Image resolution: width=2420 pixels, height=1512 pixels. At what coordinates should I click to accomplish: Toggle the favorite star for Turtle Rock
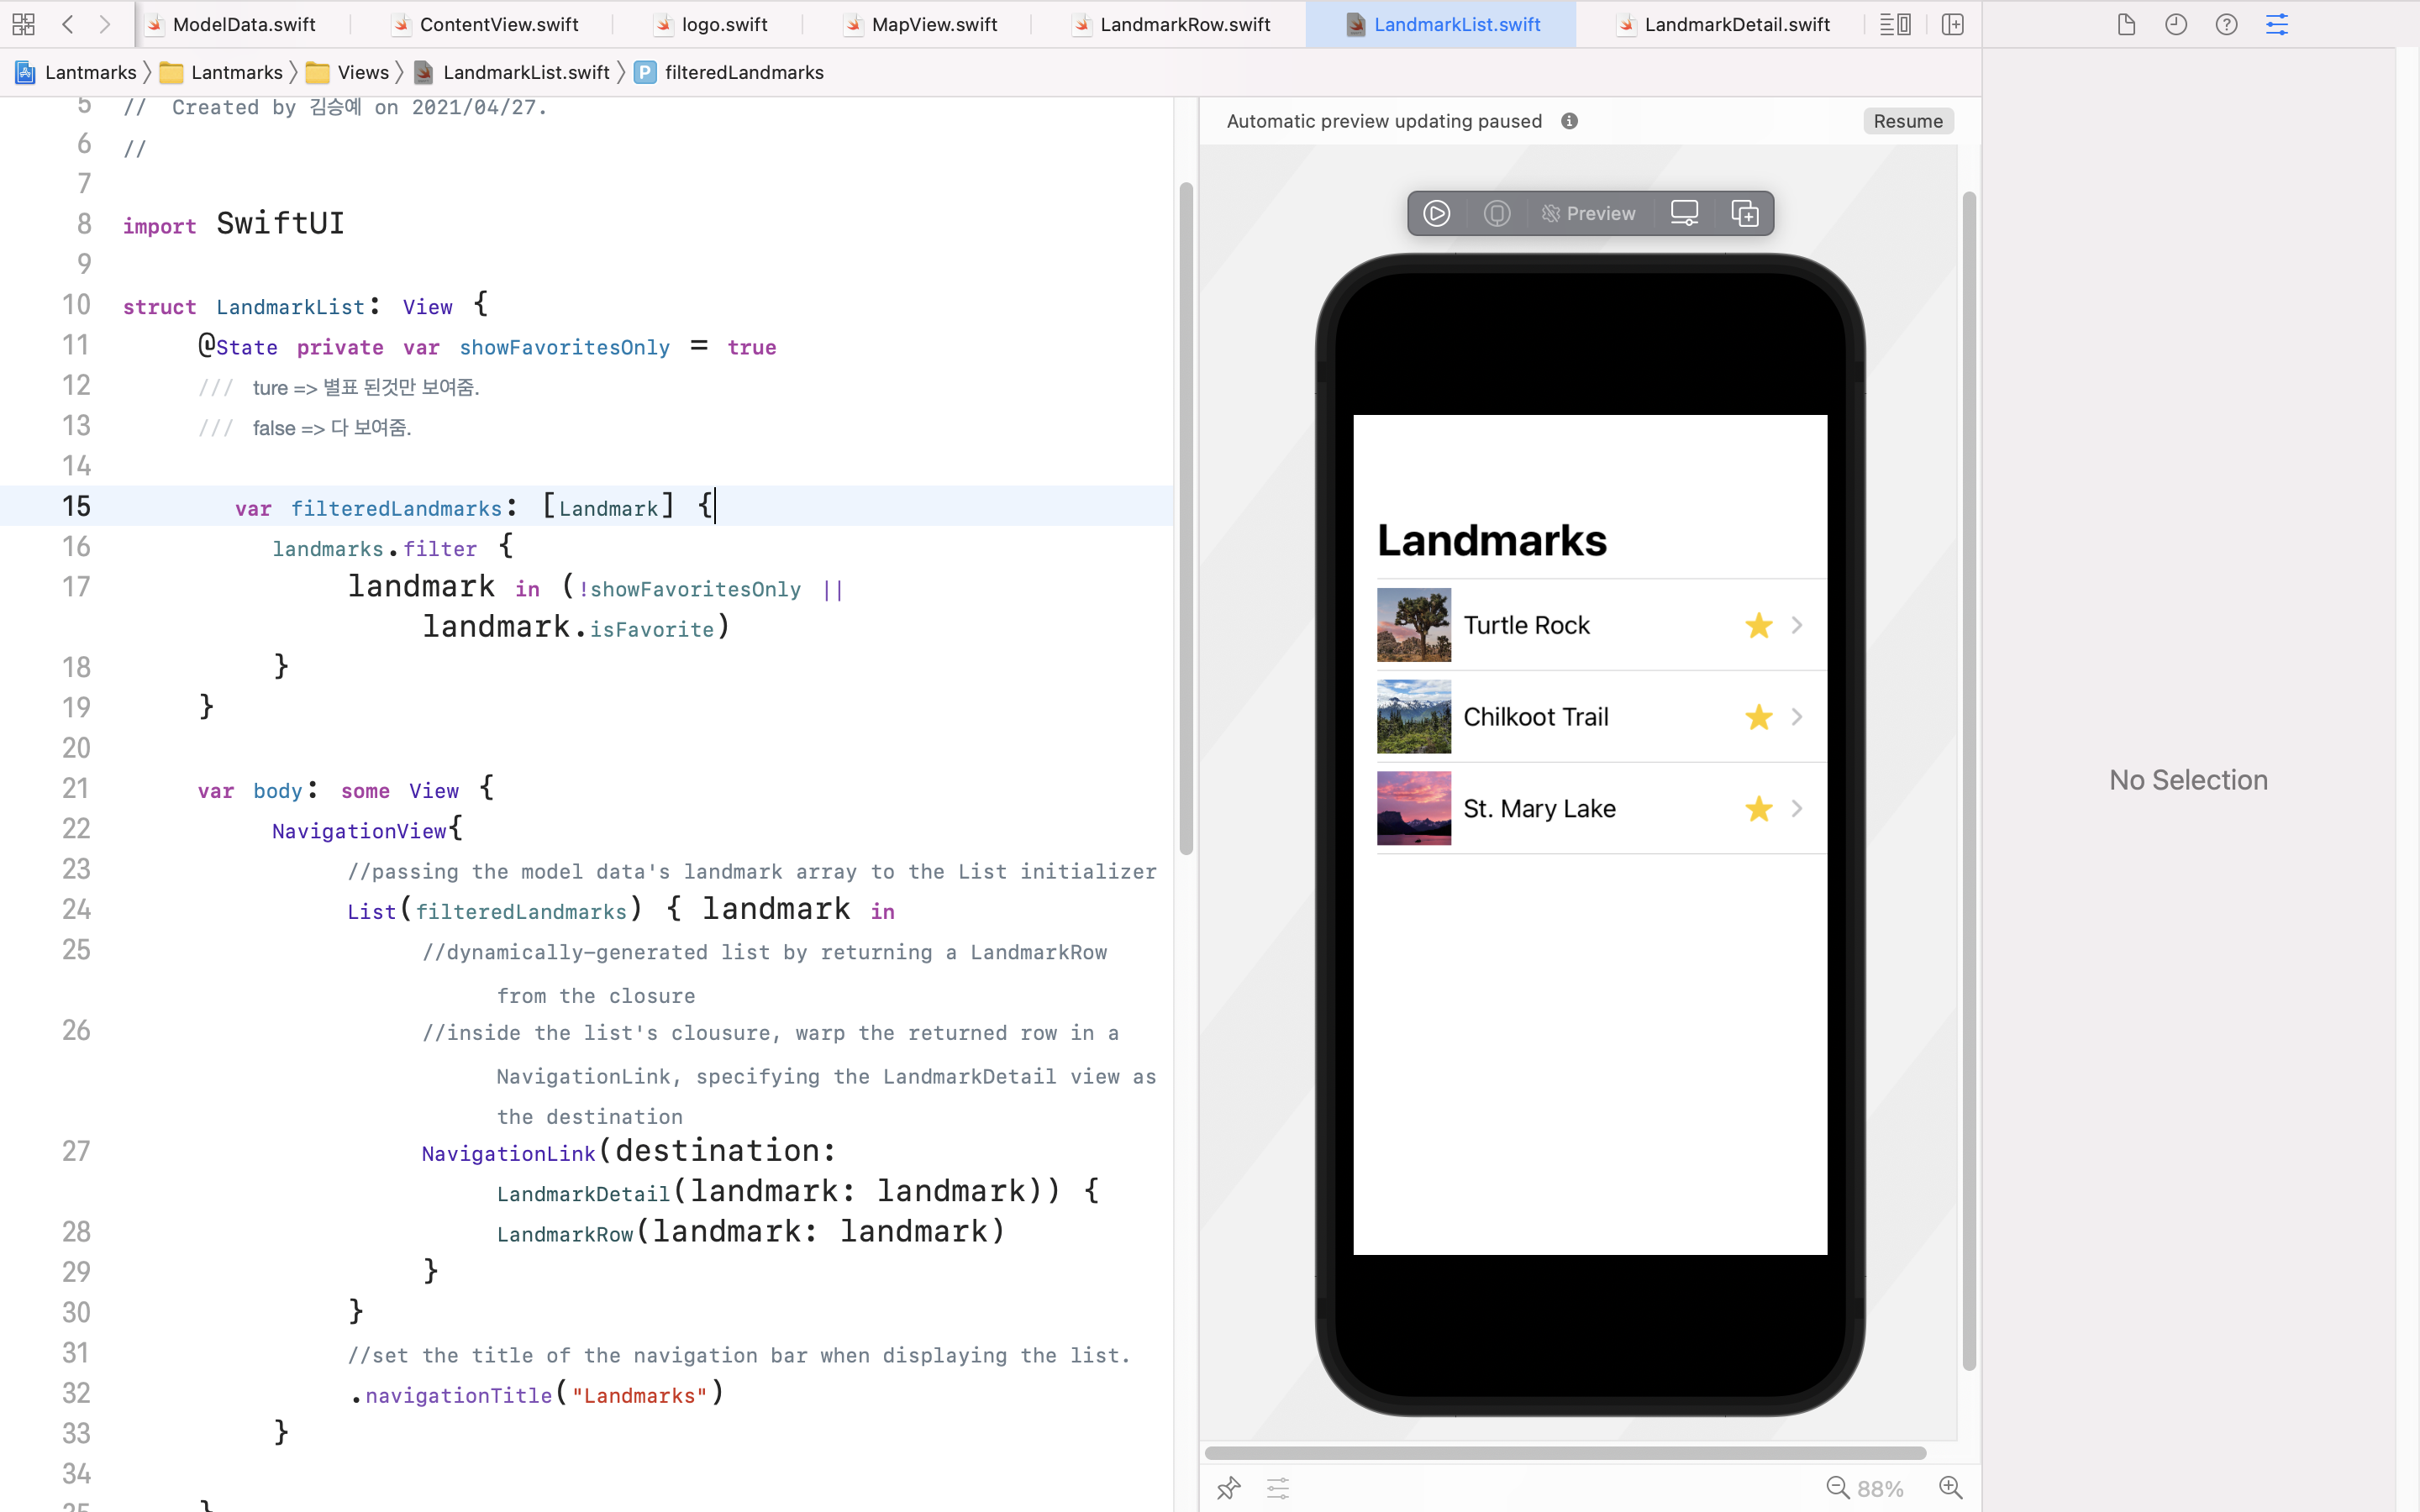1757,625
